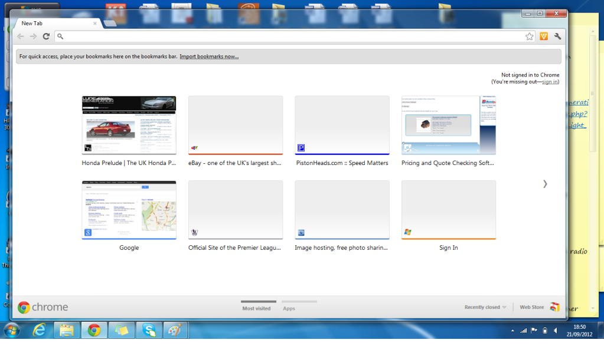The image size is (604, 353).
Task: Open the Image hosting tile
Action: (342, 210)
